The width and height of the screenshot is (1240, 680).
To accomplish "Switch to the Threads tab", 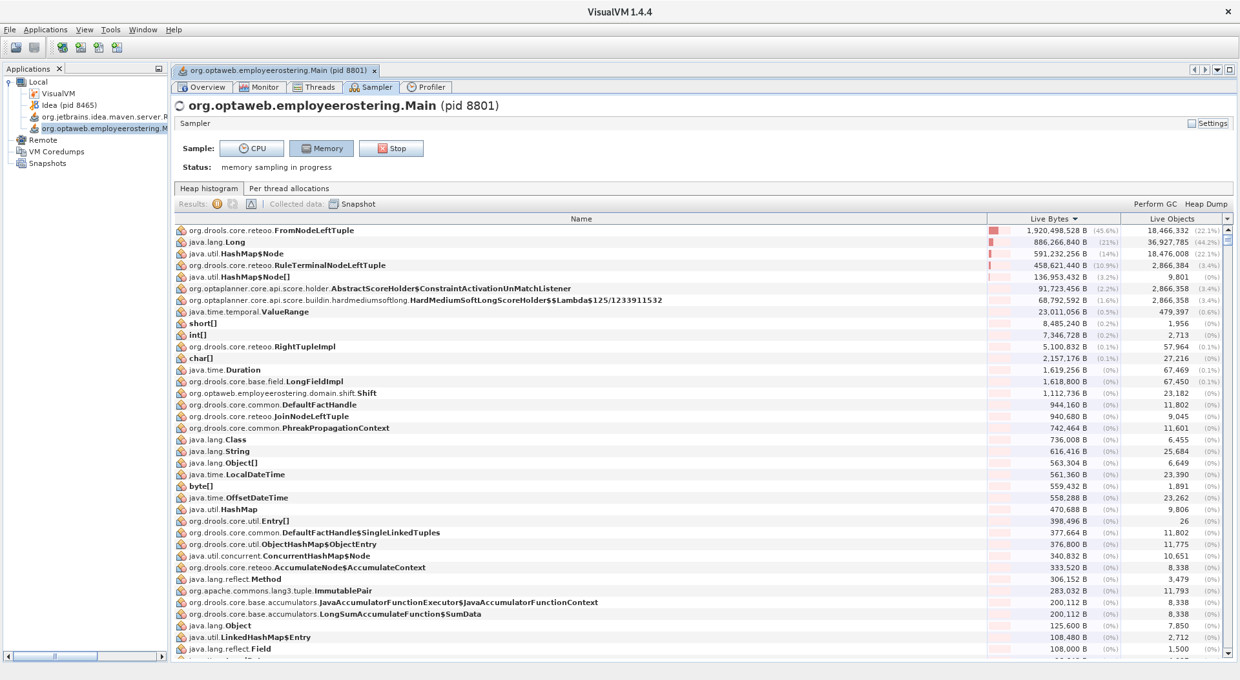I will click(314, 87).
